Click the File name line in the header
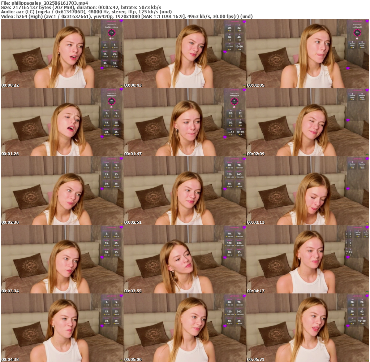This screenshot has height=362, width=370. (44, 3)
